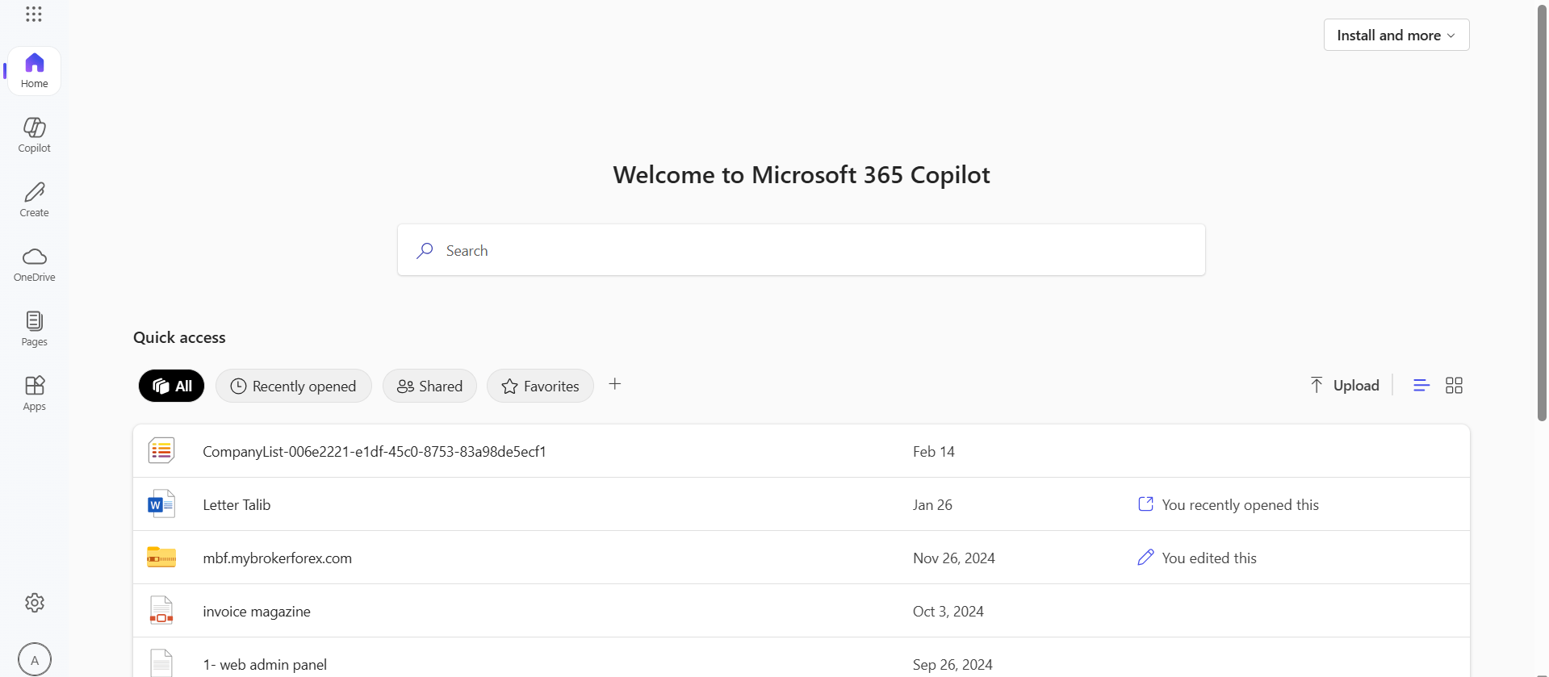Click the 'Sep 26, 2024' date
This screenshot has width=1549, height=677.
pyautogui.click(x=952, y=664)
